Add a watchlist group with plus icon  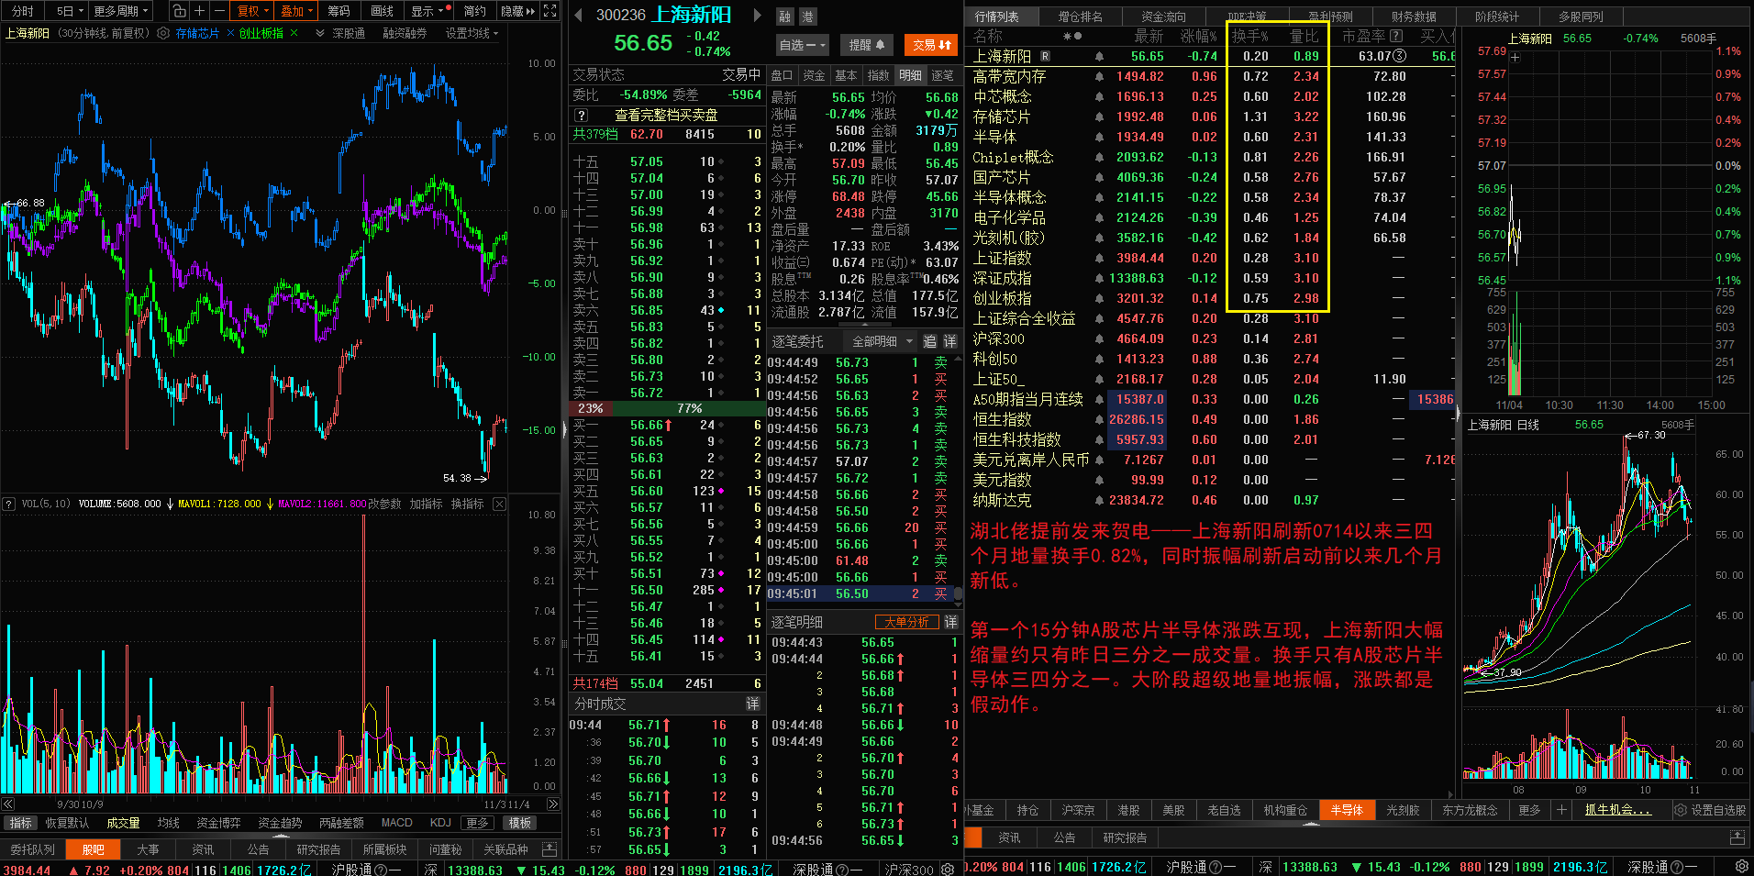coord(1561,810)
